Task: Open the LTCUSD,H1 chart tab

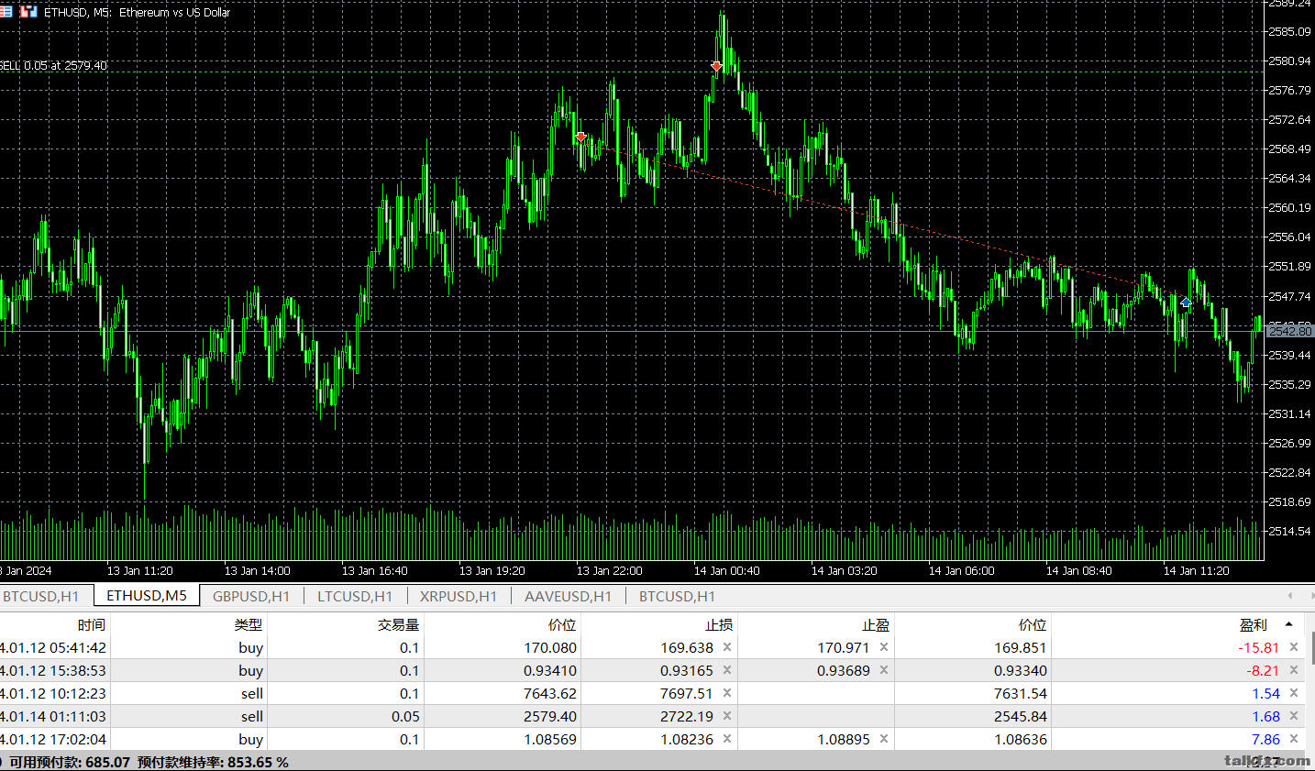Action: [355, 596]
